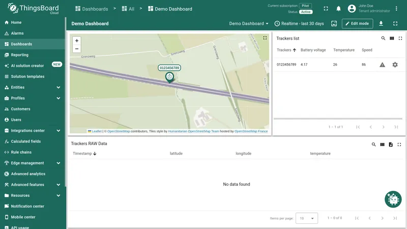Image resolution: width=407 pixels, height=229 pixels.
Task: Enter Edit mode
Action: tap(358, 23)
